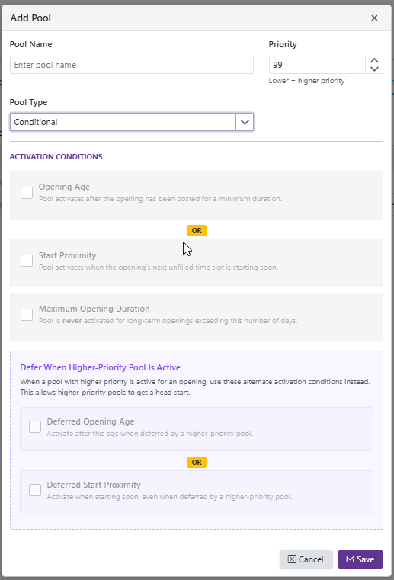Click the Deferred Start Proximity label
Screen dimensions: 394x580
tap(94, 485)
